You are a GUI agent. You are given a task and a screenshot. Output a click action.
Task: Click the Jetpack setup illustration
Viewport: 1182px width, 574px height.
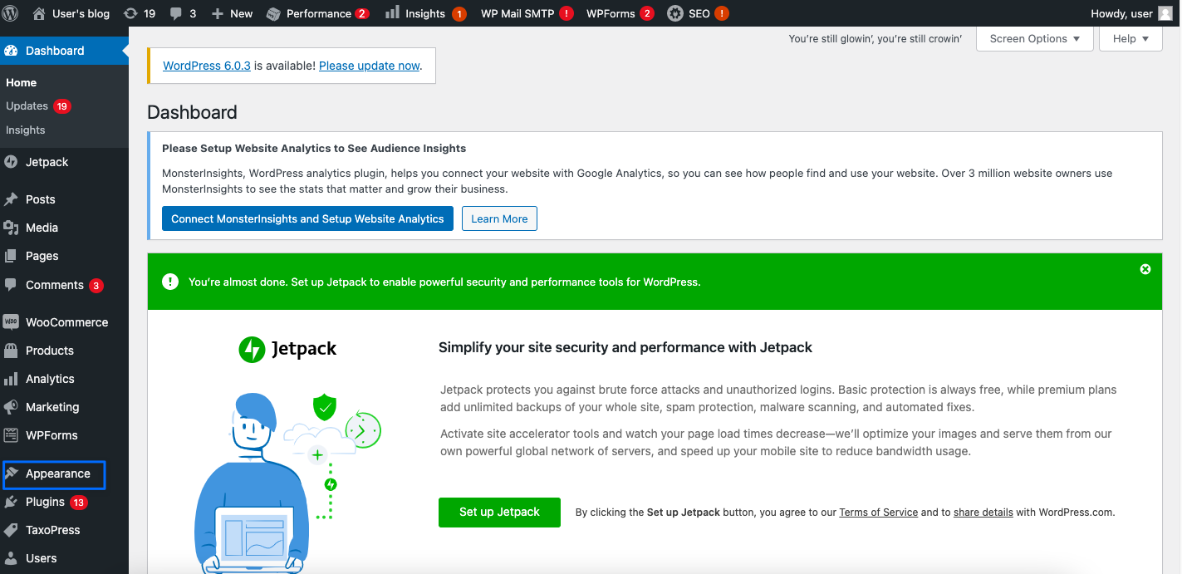coord(287,482)
